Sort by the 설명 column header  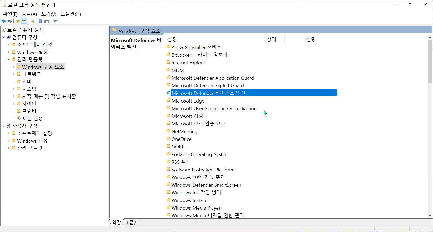click(311, 39)
